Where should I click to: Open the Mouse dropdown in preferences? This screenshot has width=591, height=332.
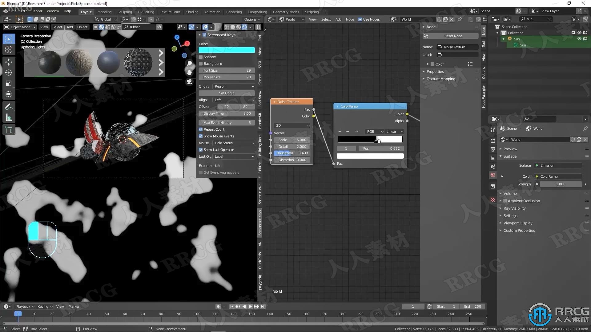pyautogui.click(x=233, y=143)
